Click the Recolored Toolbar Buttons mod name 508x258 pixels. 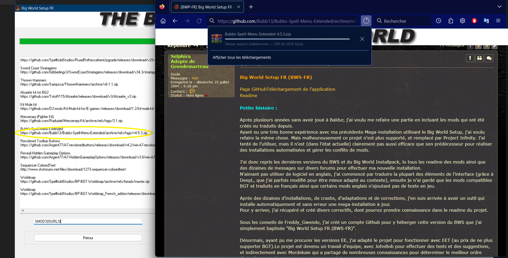[x=40, y=141]
